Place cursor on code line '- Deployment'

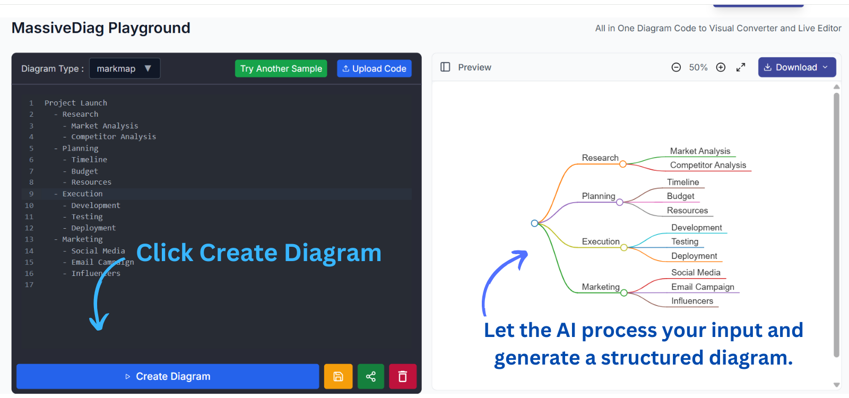pos(89,228)
